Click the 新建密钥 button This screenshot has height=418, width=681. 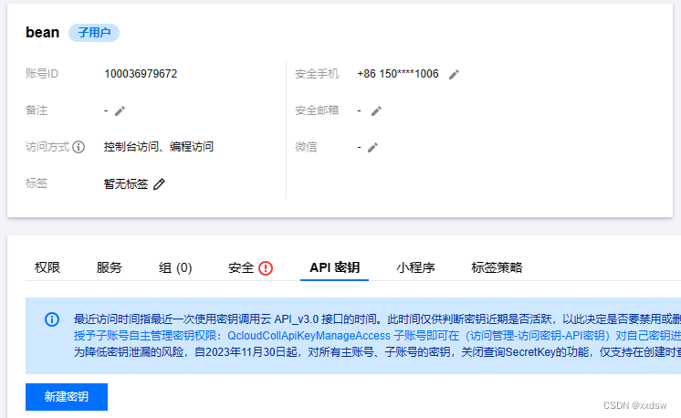click(x=67, y=397)
